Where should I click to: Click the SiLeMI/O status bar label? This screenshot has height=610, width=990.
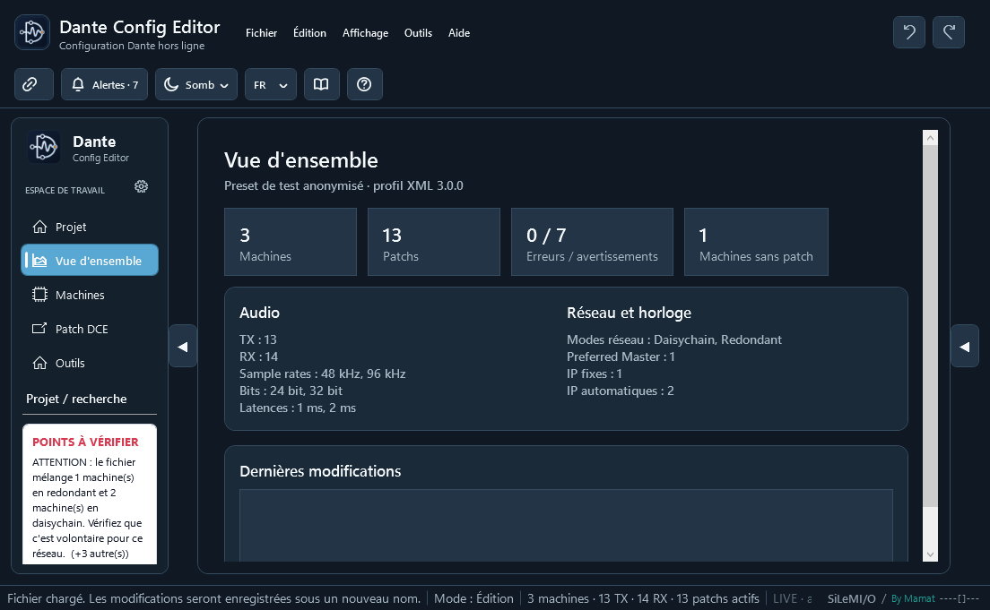click(x=852, y=598)
